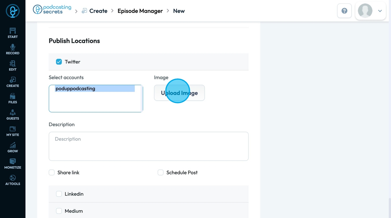This screenshot has width=391, height=218.
Task: Open the Monetize section
Action: click(x=13, y=164)
